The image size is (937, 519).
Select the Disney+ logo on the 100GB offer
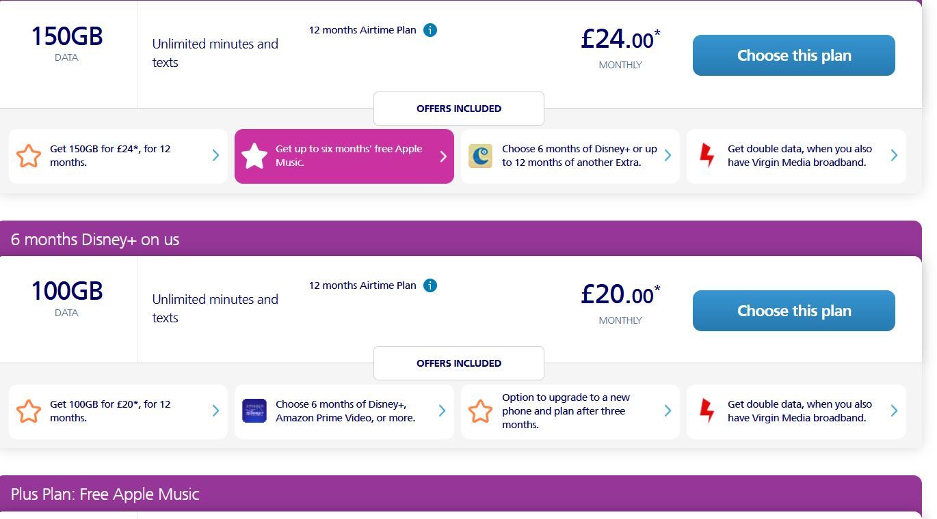(x=254, y=411)
